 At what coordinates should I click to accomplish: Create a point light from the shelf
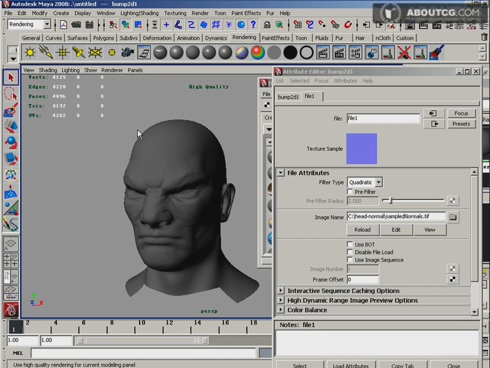point(62,52)
